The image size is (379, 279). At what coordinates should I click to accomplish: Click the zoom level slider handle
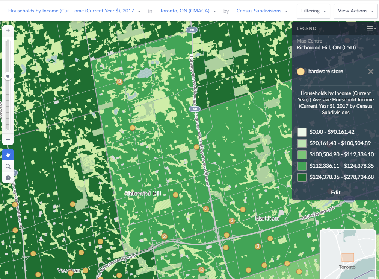[8, 76]
